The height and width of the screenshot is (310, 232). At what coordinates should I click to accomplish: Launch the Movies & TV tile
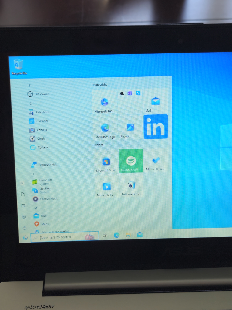(106, 186)
